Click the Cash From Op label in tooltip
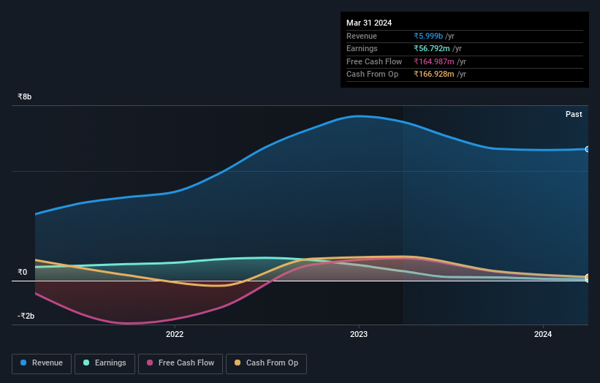This screenshot has width=600, height=383. [372, 75]
